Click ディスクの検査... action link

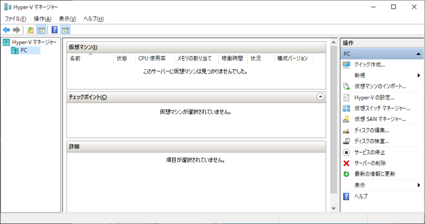[x=371, y=141]
